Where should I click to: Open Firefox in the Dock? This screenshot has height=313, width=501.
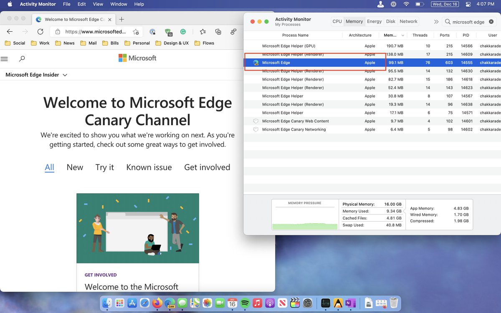(x=157, y=303)
